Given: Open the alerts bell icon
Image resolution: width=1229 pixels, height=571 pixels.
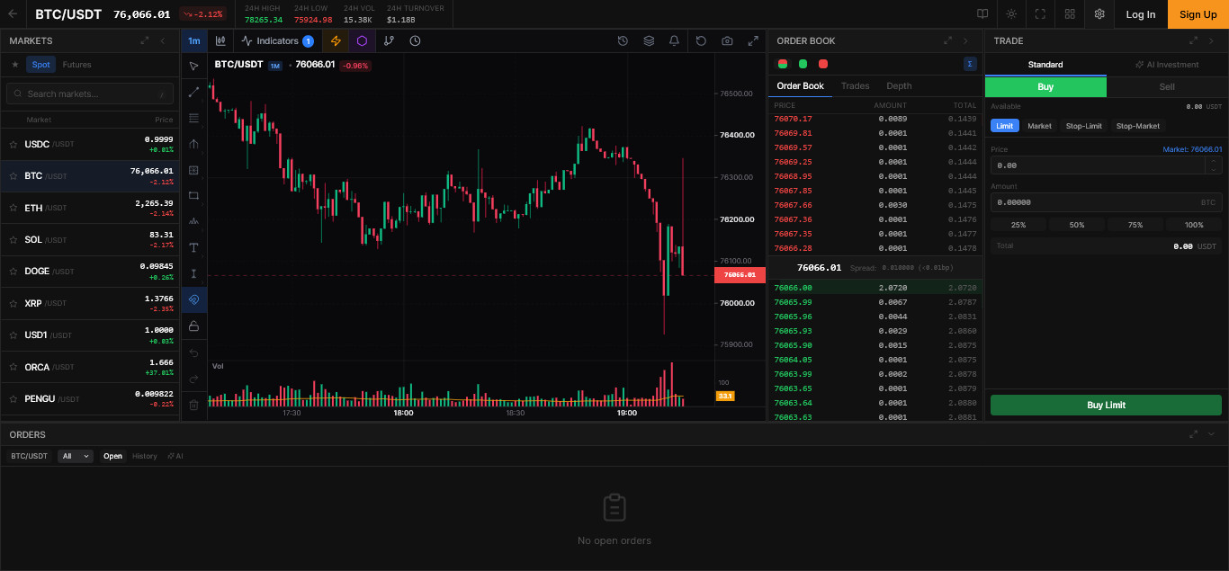Looking at the screenshot, I should 674,40.
